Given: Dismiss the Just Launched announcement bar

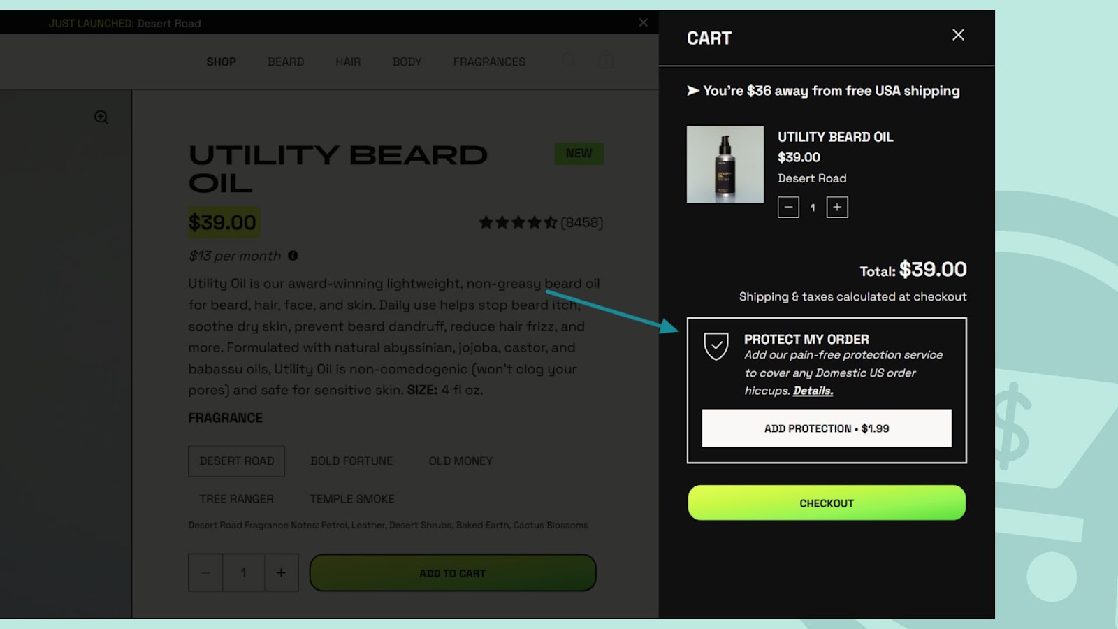Looking at the screenshot, I should click(644, 23).
